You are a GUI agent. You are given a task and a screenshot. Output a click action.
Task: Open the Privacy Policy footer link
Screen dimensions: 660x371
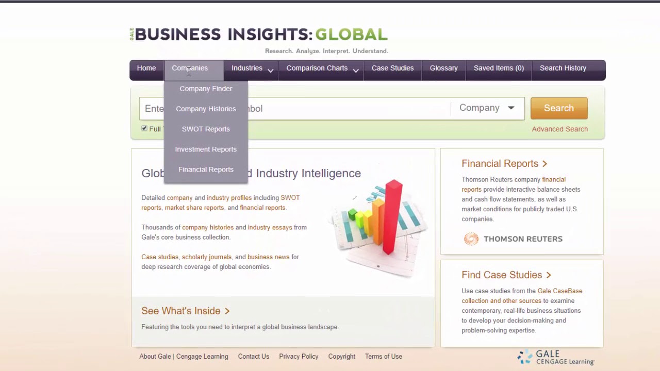299,357
